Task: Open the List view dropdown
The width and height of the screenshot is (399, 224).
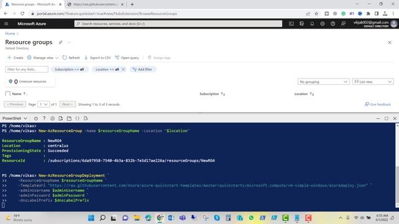Action: 373,82
